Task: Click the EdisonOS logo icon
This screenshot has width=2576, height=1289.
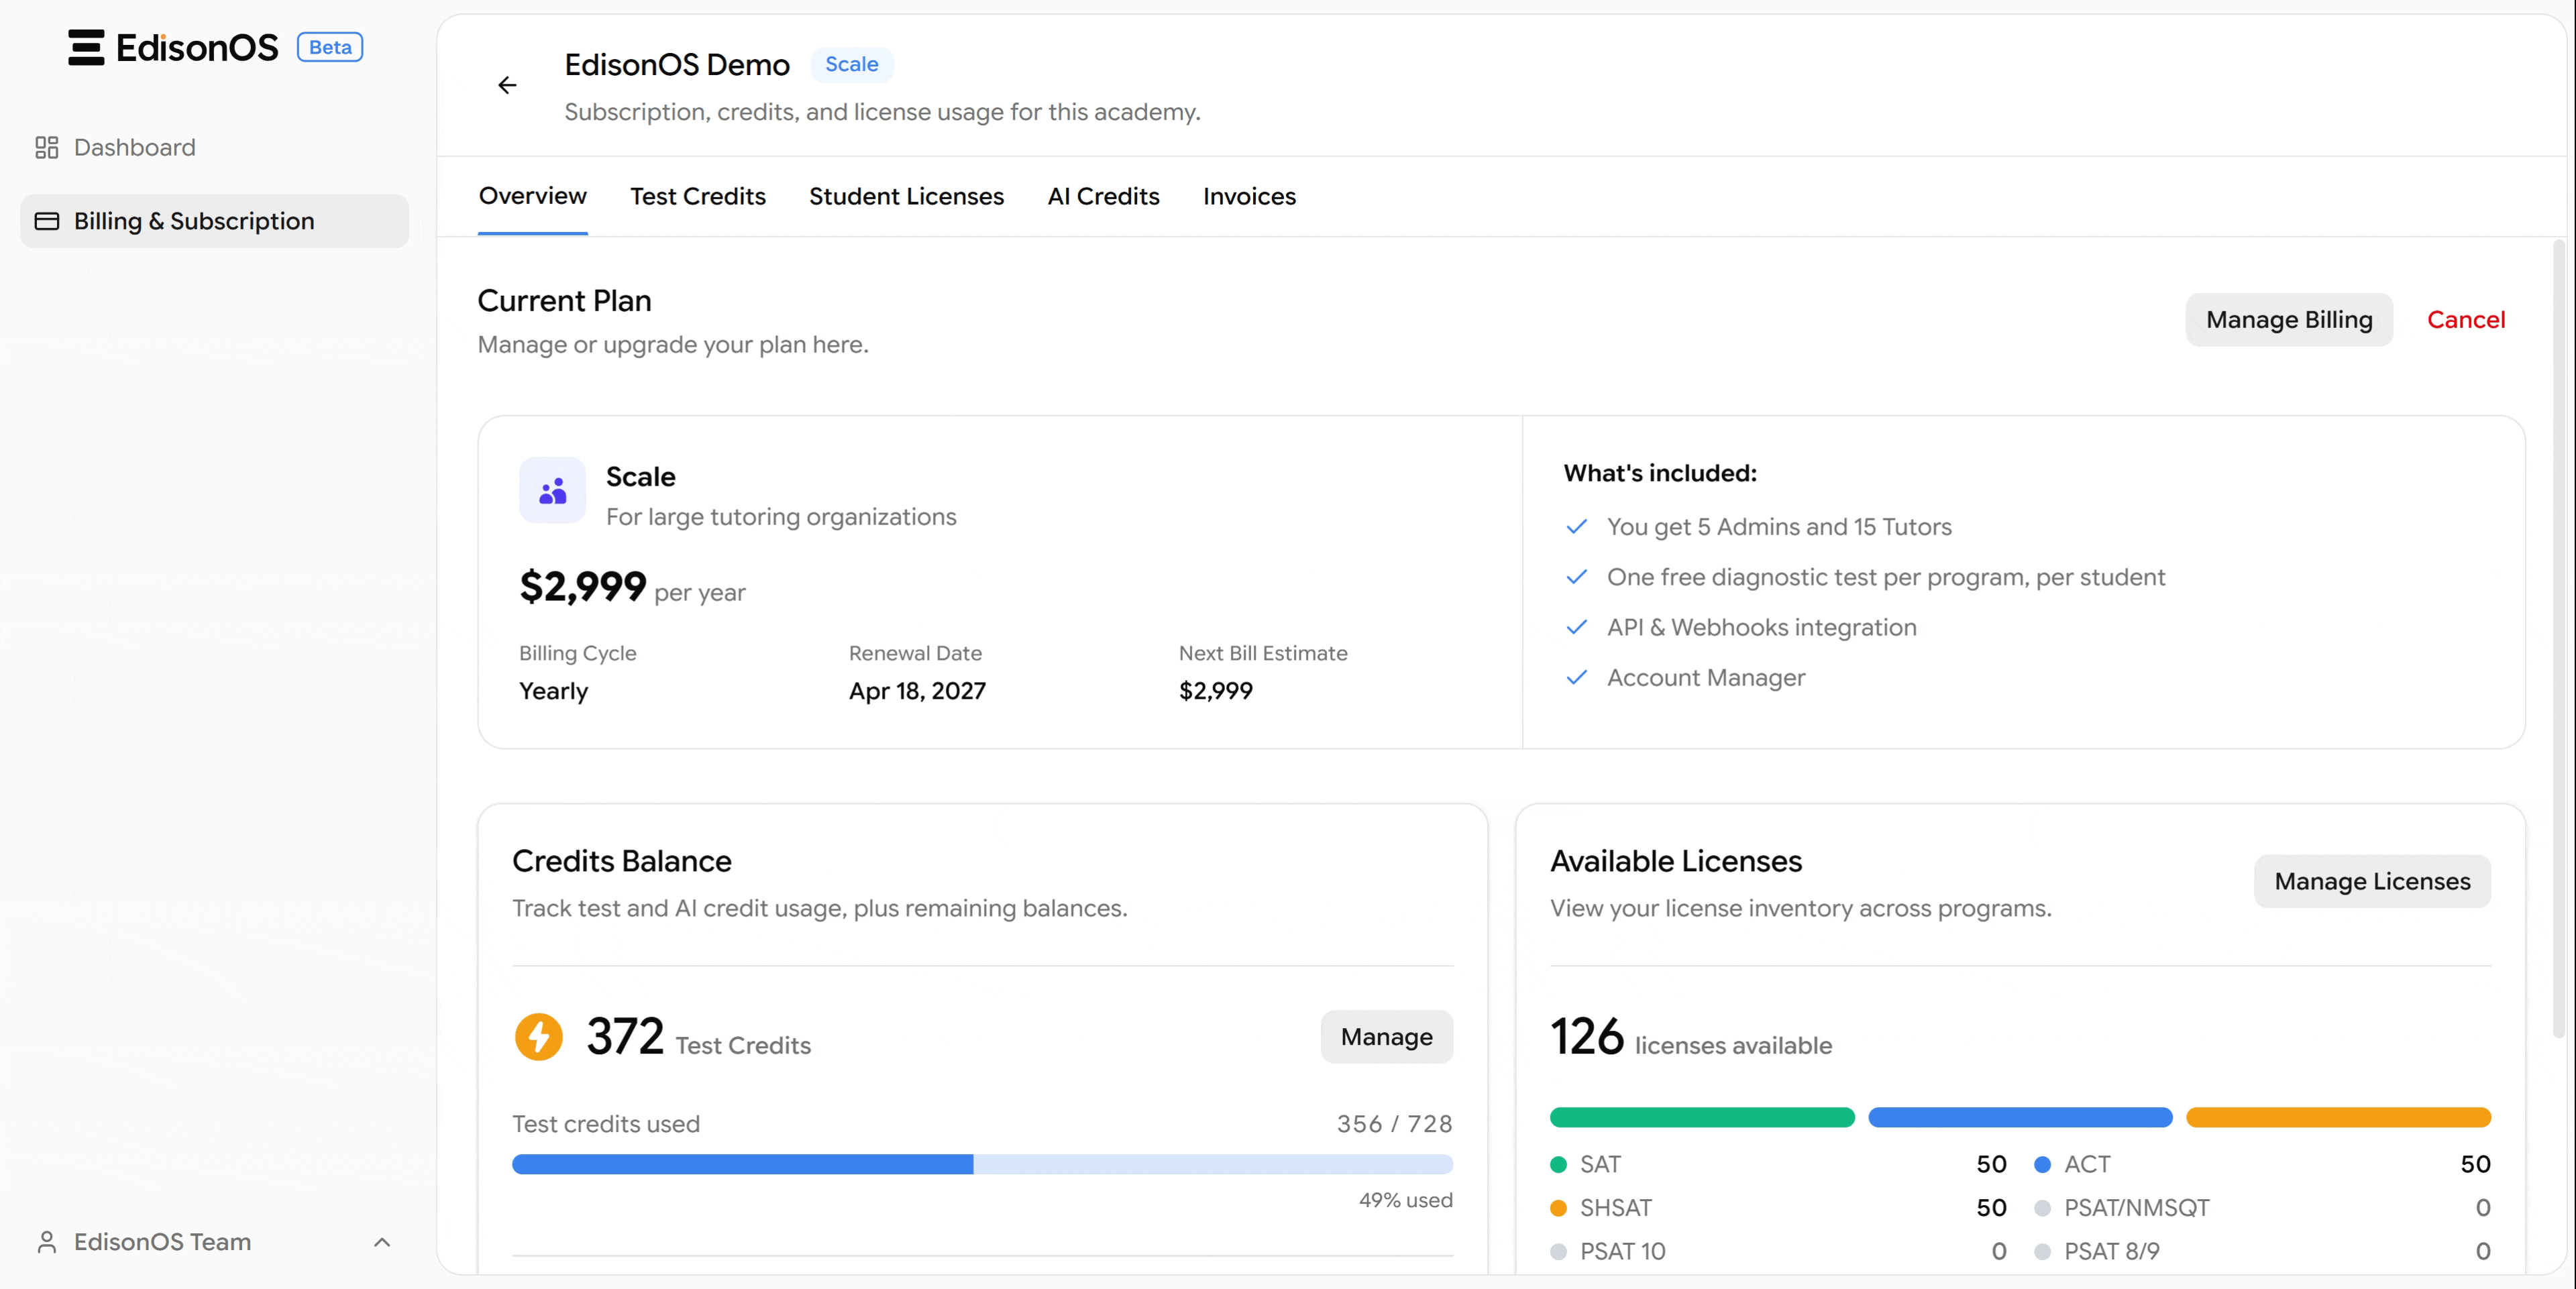Action: [86, 47]
